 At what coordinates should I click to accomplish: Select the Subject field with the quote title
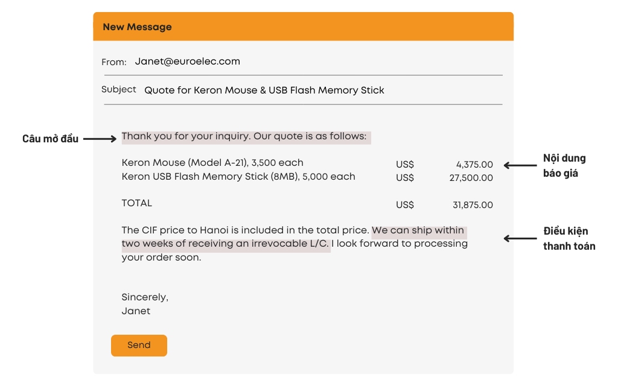264,90
